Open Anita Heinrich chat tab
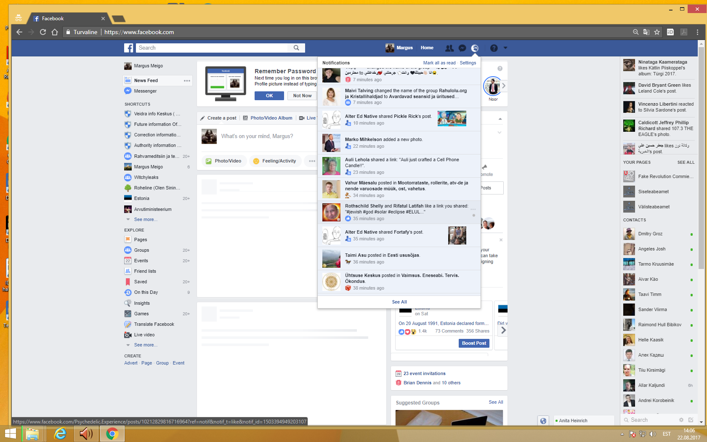 (583, 421)
